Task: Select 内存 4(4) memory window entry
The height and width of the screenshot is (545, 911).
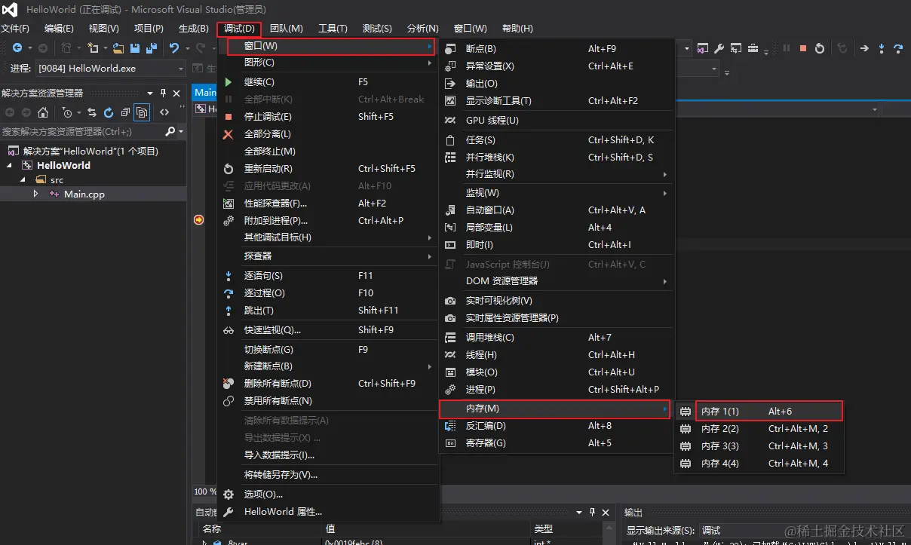Action: pos(759,463)
